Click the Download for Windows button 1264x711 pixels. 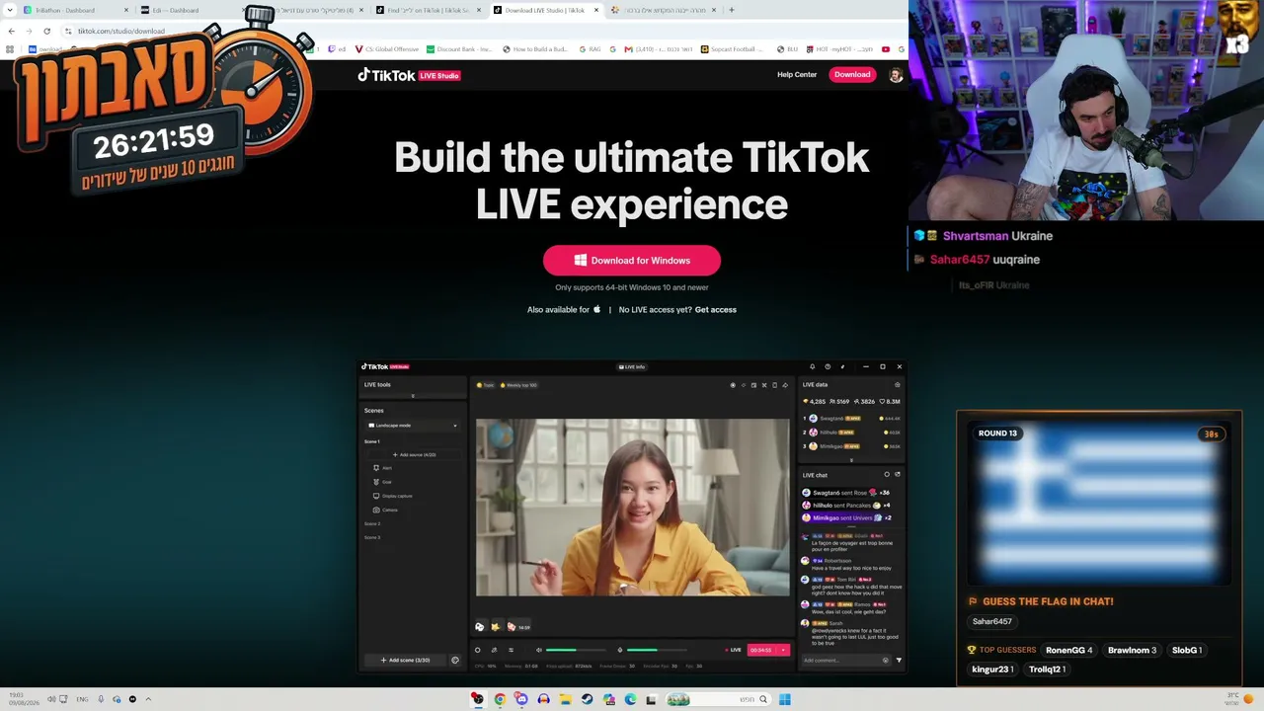[632, 261]
